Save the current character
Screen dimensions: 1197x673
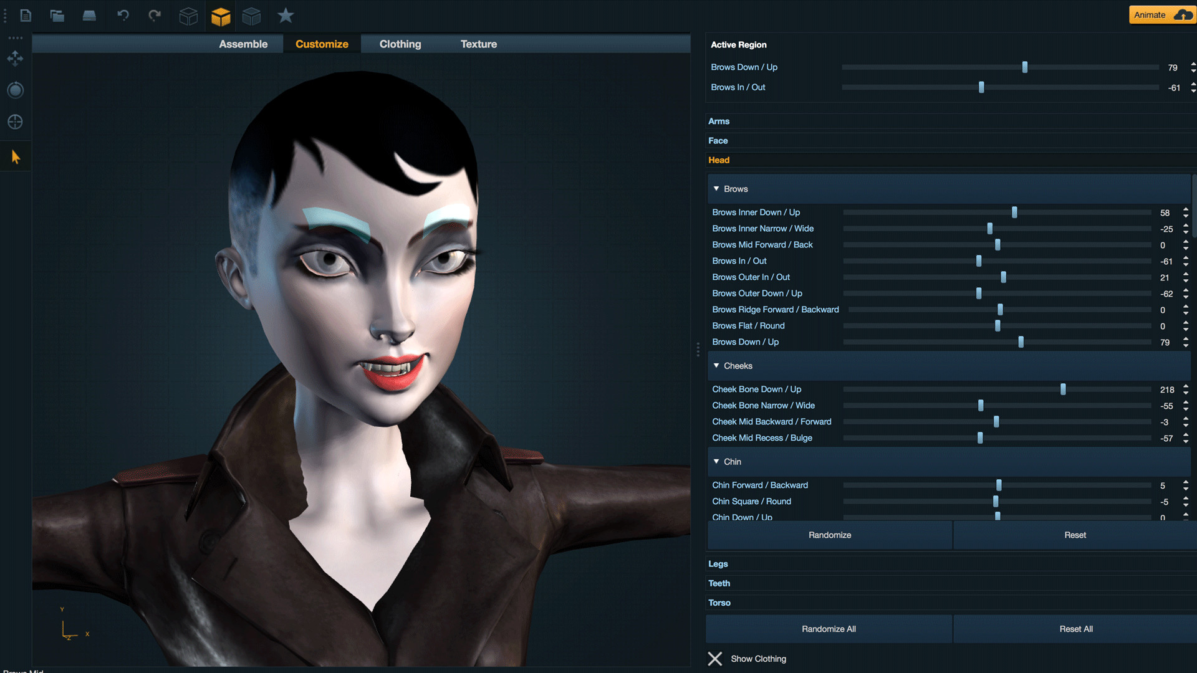[x=89, y=16]
